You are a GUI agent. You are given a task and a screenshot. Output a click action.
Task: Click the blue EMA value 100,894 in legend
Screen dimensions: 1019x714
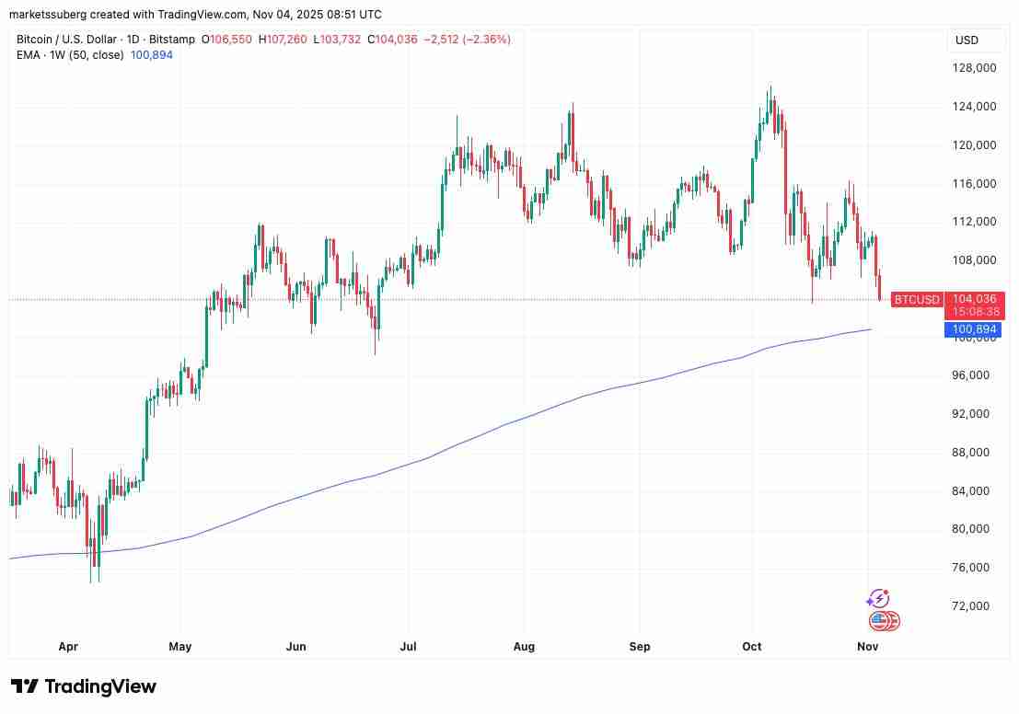[x=153, y=55]
